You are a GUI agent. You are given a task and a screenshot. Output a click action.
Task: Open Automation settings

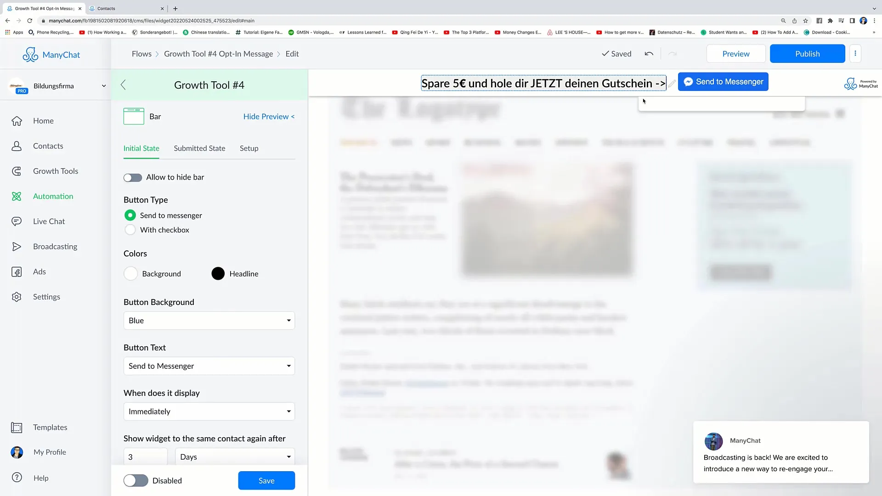[x=53, y=196]
